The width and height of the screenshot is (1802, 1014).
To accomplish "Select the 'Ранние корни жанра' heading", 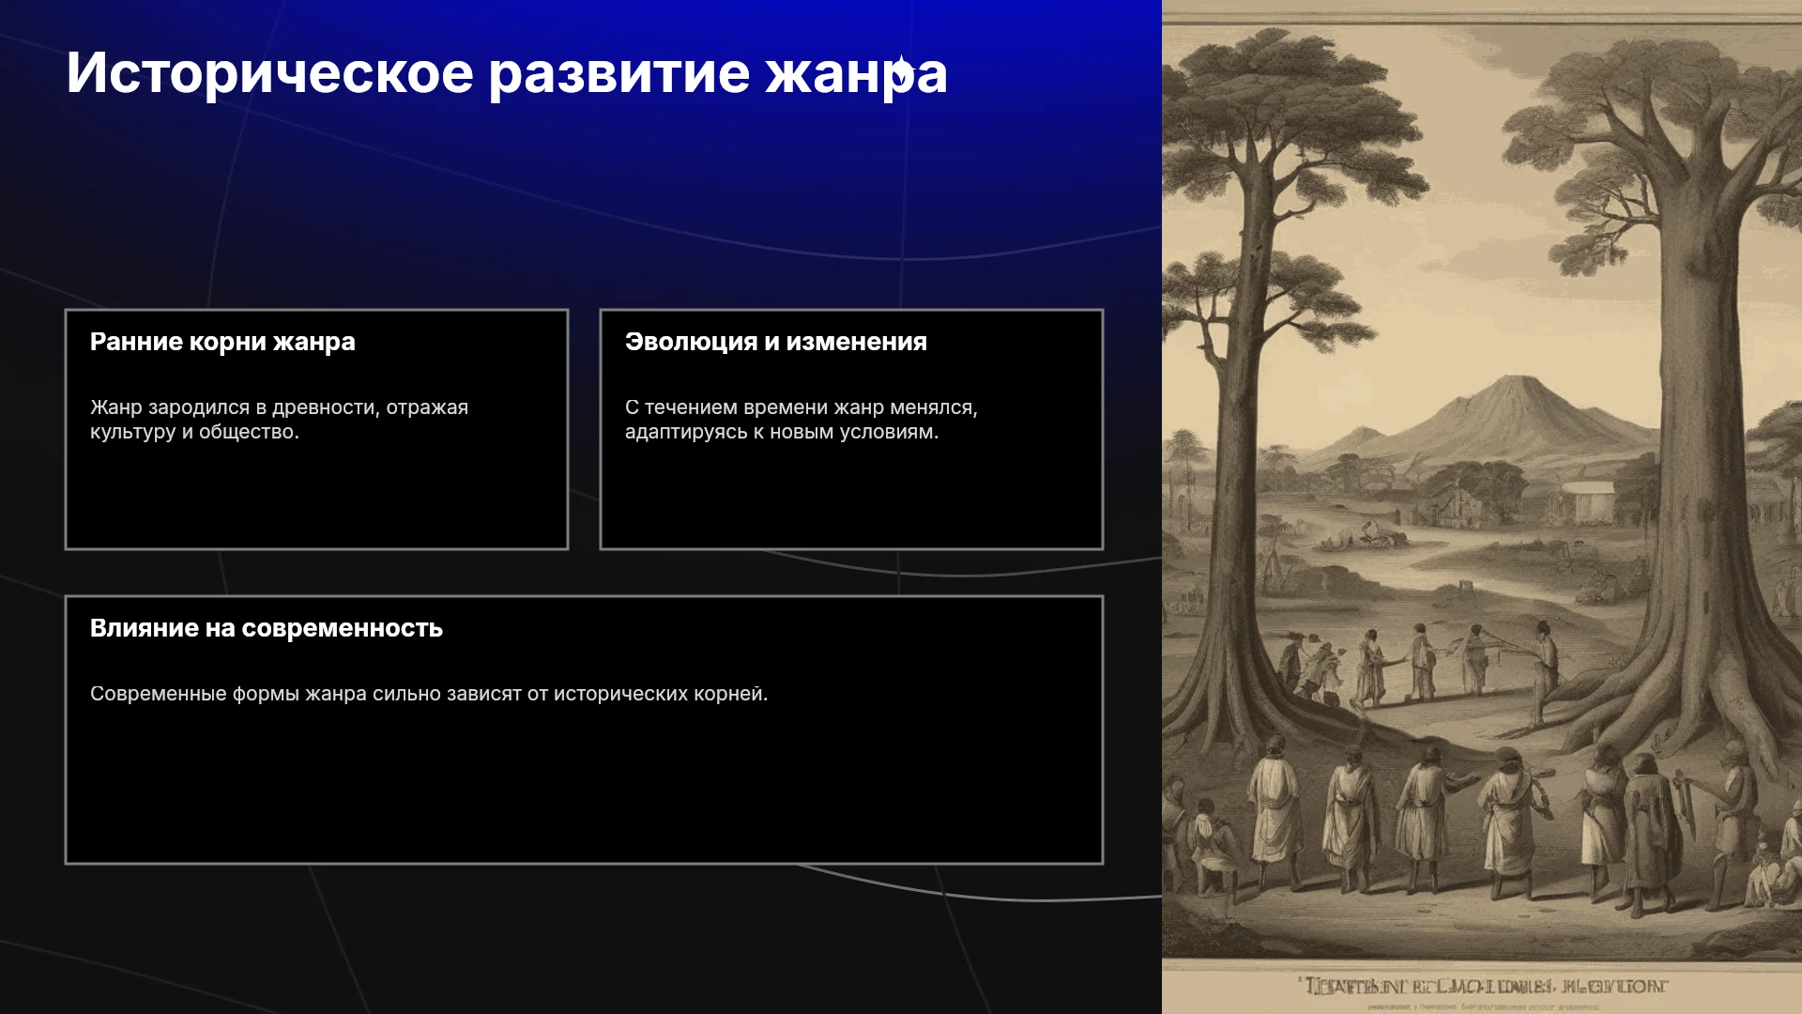I will pyautogui.click(x=222, y=342).
